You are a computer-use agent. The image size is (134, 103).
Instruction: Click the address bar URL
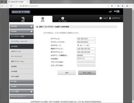[x=29, y=6]
